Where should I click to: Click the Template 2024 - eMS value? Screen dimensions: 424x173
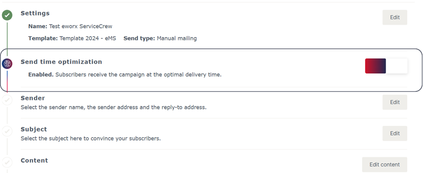pyautogui.click(x=87, y=39)
